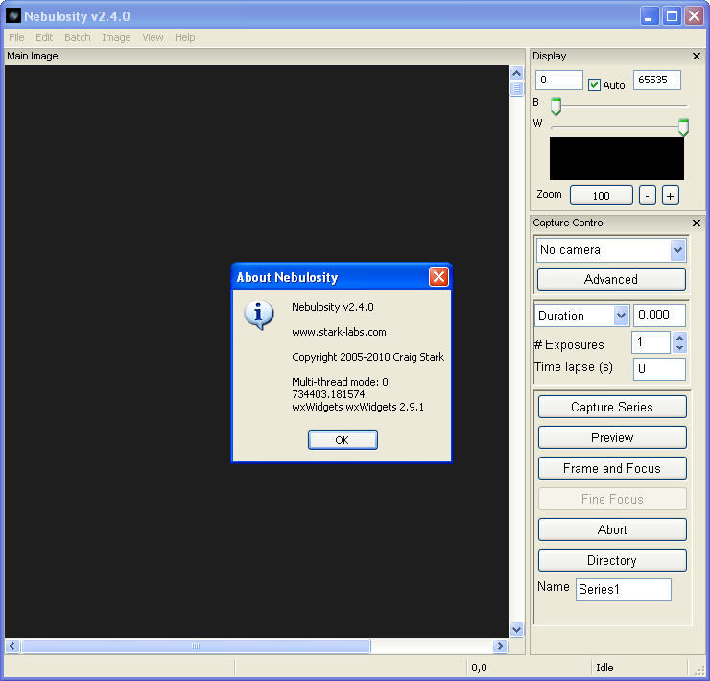
Task: Click the duration value field 0.000
Action: pyautogui.click(x=659, y=316)
